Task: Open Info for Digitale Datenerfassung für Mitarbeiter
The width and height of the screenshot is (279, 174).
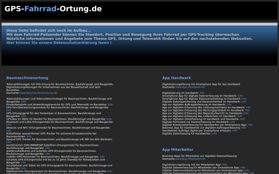Action: [x=243, y=168]
